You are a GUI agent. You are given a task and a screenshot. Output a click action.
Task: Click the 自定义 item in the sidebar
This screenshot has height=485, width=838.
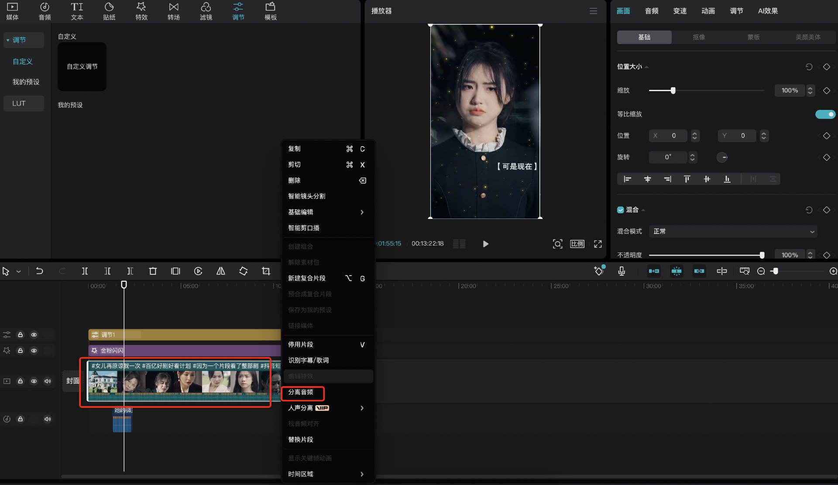pyautogui.click(x=23, y=61)
